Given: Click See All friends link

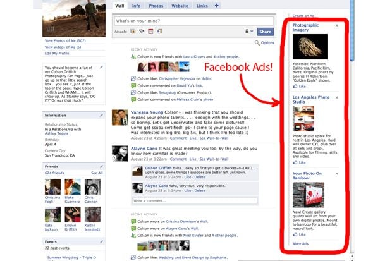Looking at the screenshot, I should tap(97, 173).
